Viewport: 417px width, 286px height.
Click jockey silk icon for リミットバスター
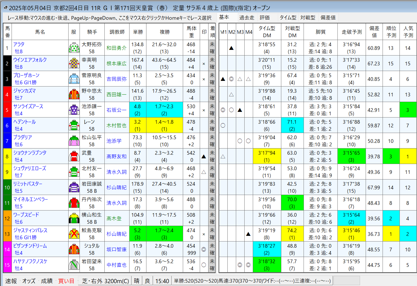coord(74,187)
